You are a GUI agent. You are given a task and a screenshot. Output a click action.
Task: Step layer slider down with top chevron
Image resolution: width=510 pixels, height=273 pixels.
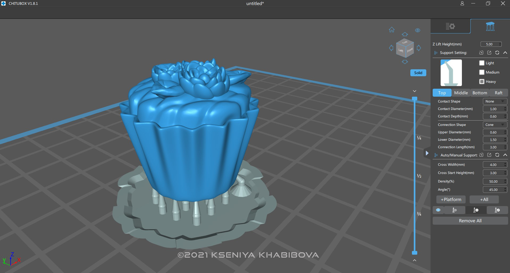point(414,91)
